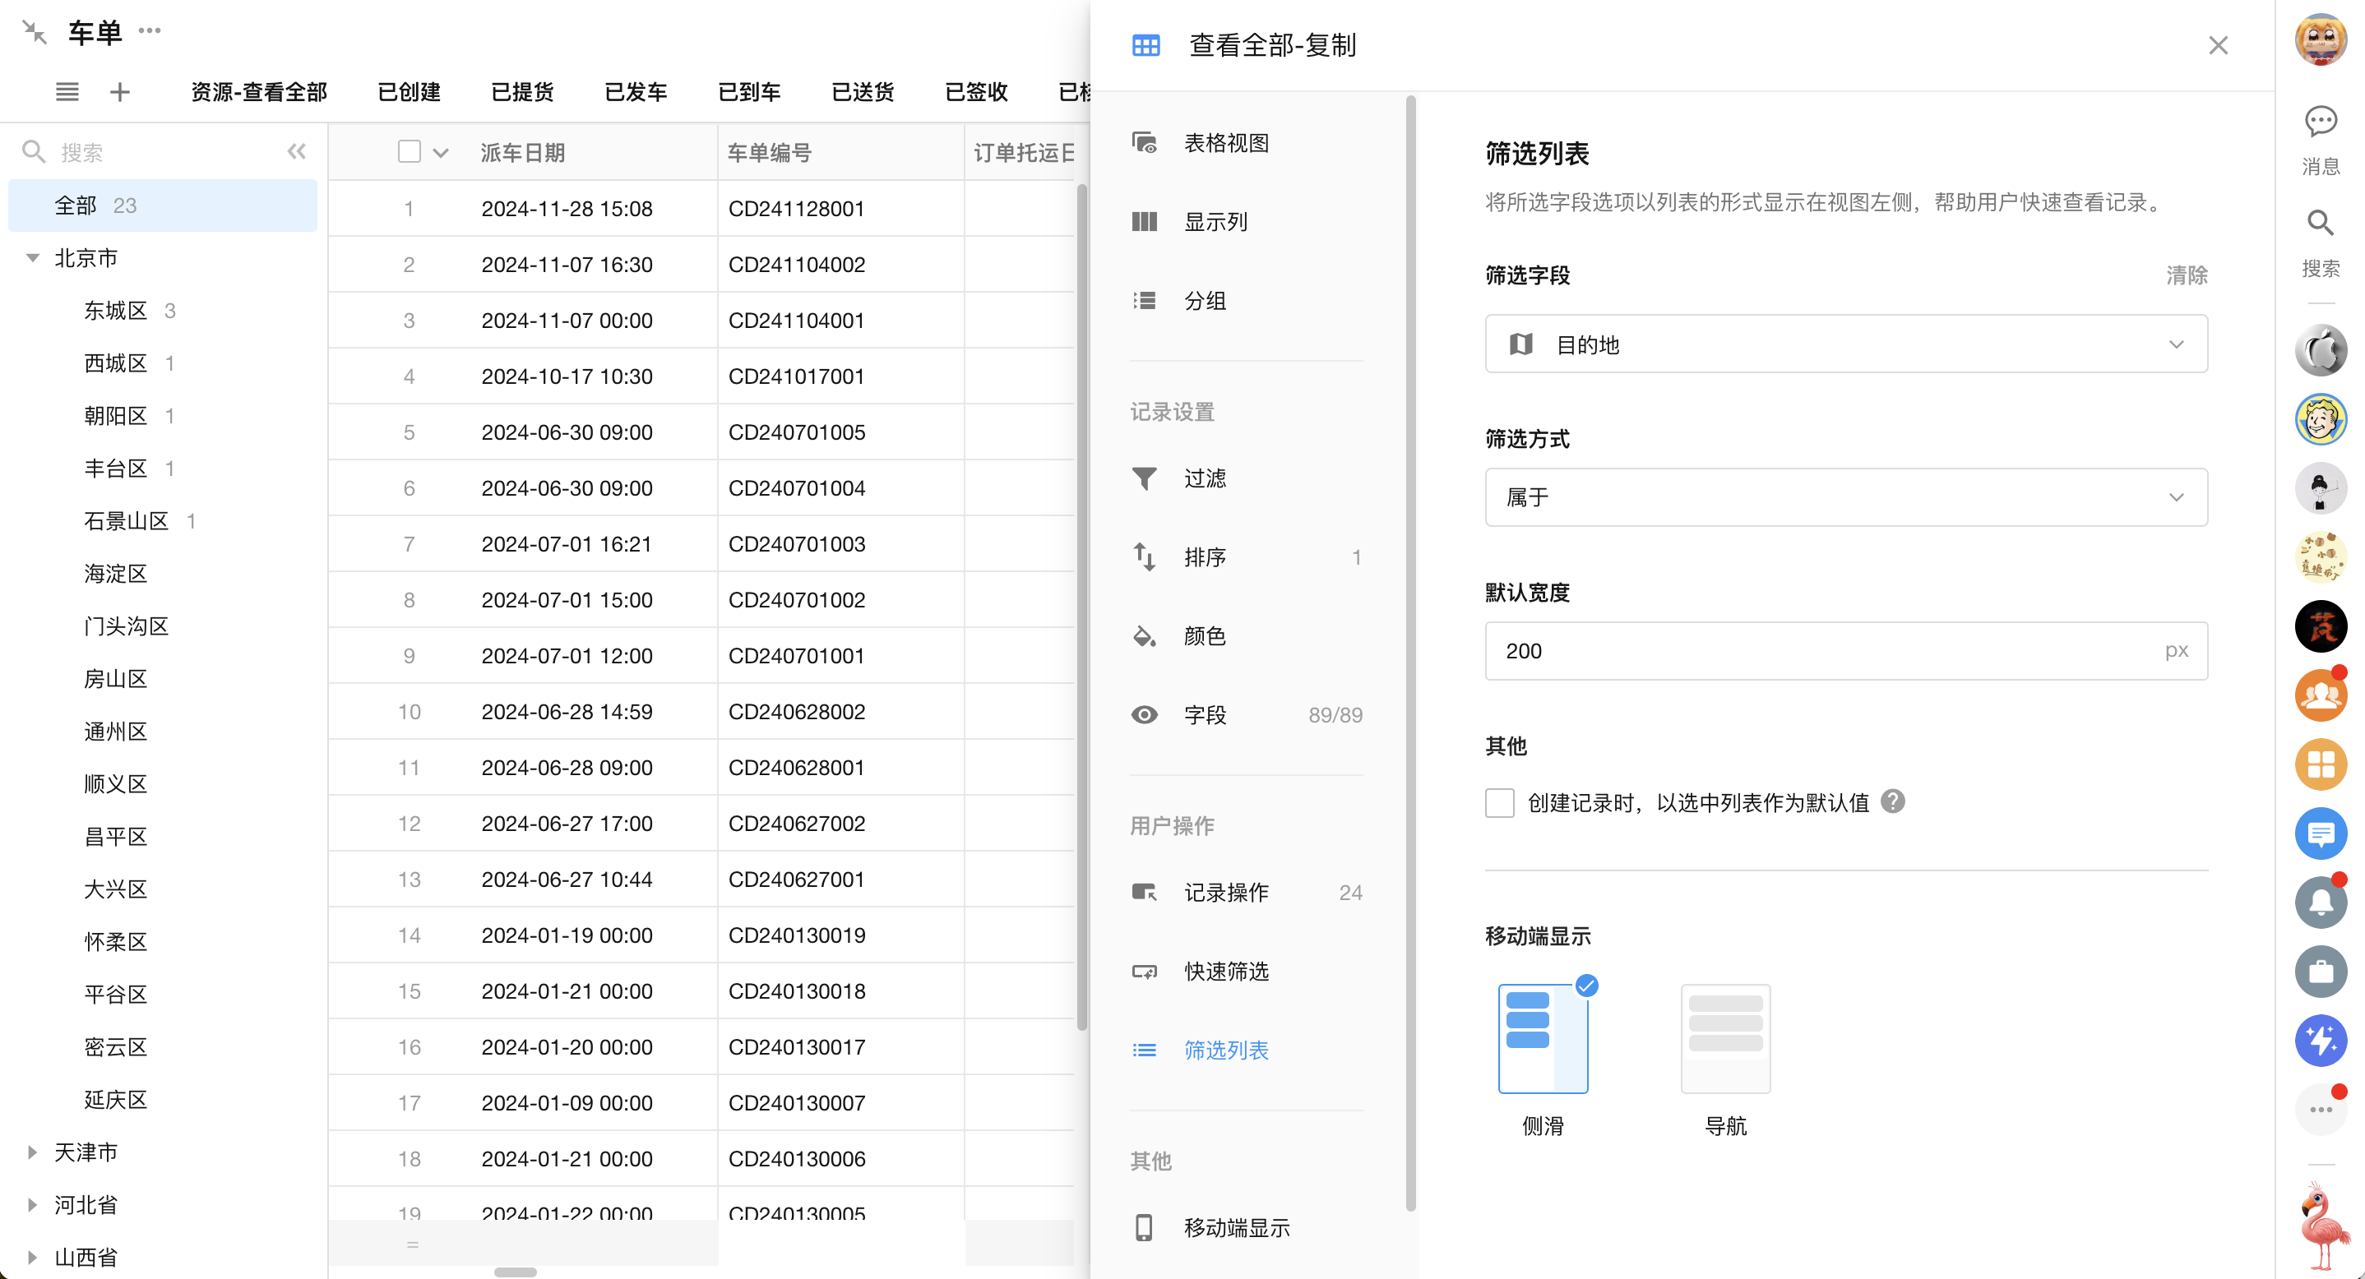Open the blue chat bubble icon
This screenshot has width=2365, height=1279.
[x=2321, y=834]
